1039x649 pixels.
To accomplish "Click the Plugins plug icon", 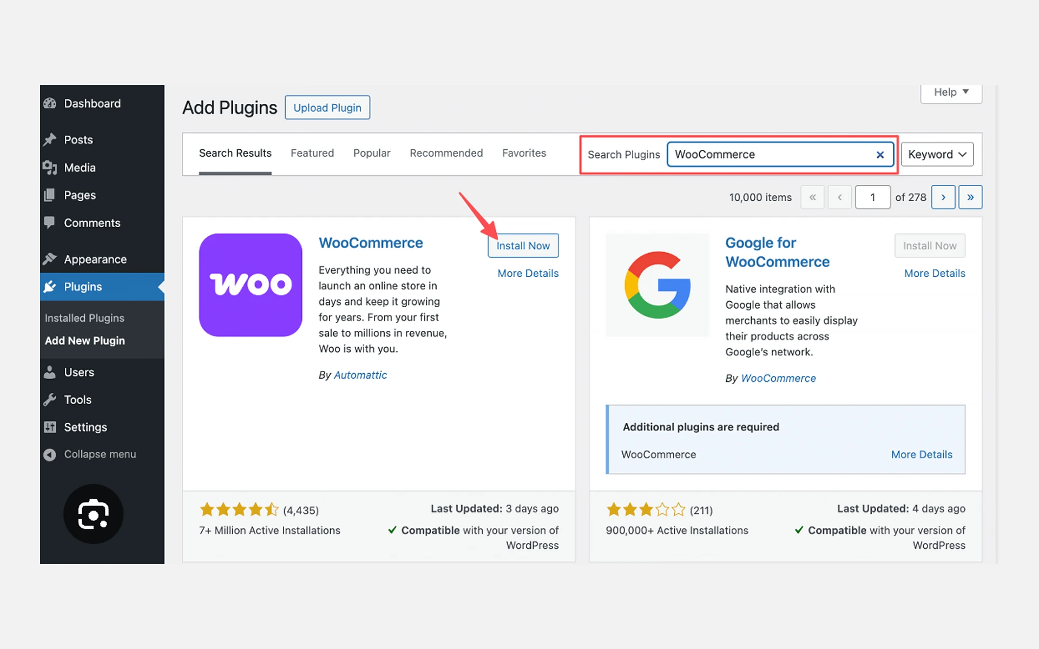I will point(50,287).
